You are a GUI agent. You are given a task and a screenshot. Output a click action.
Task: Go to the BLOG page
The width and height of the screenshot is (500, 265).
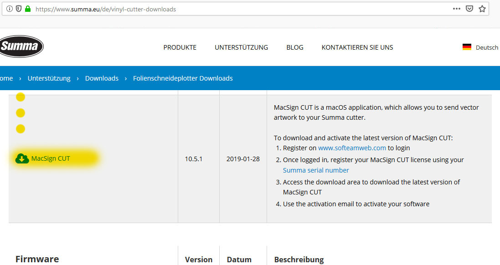click(x=295, y=47)
